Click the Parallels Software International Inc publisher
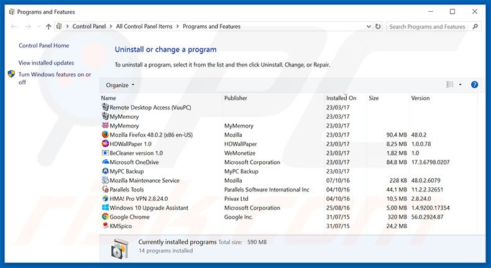 tap(267, 189)
